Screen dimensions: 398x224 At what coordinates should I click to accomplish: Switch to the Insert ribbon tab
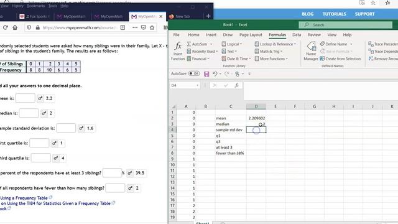(x=211, y=35)
